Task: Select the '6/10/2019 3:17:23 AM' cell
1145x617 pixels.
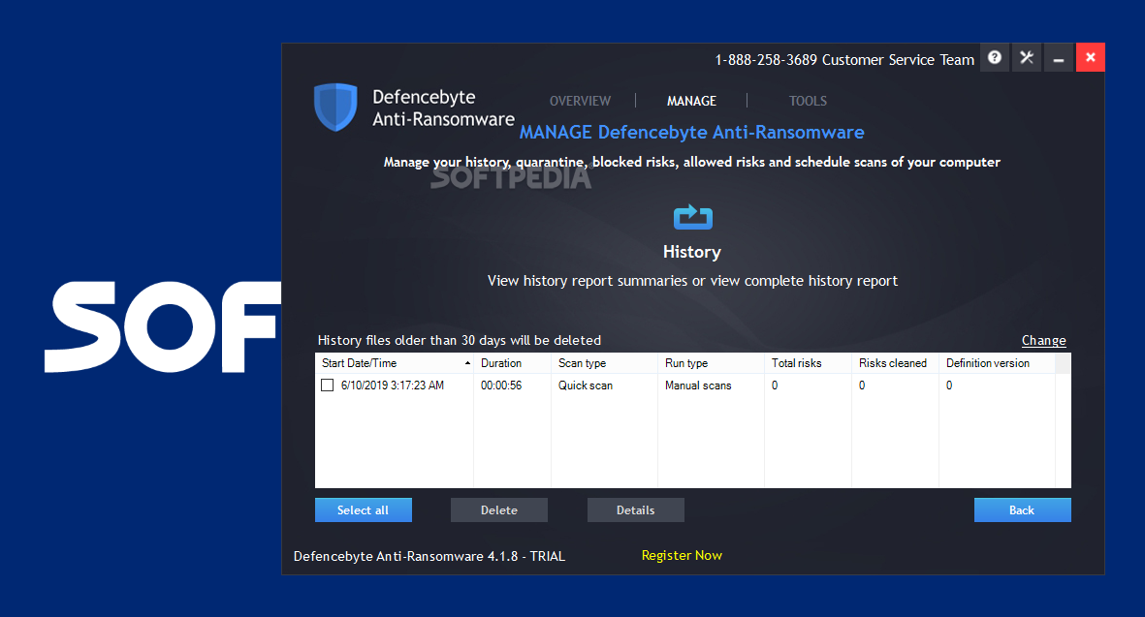Action: (x=392, y=386)
